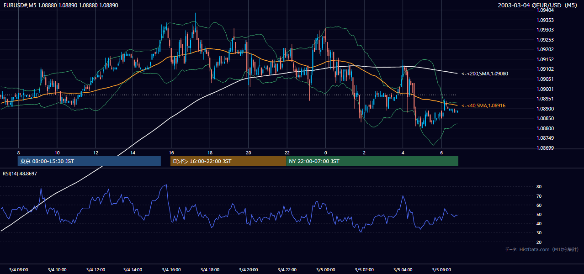Click price axis value 1.09051
Viewport: 584px width, 274px height.
pos(545,79)
